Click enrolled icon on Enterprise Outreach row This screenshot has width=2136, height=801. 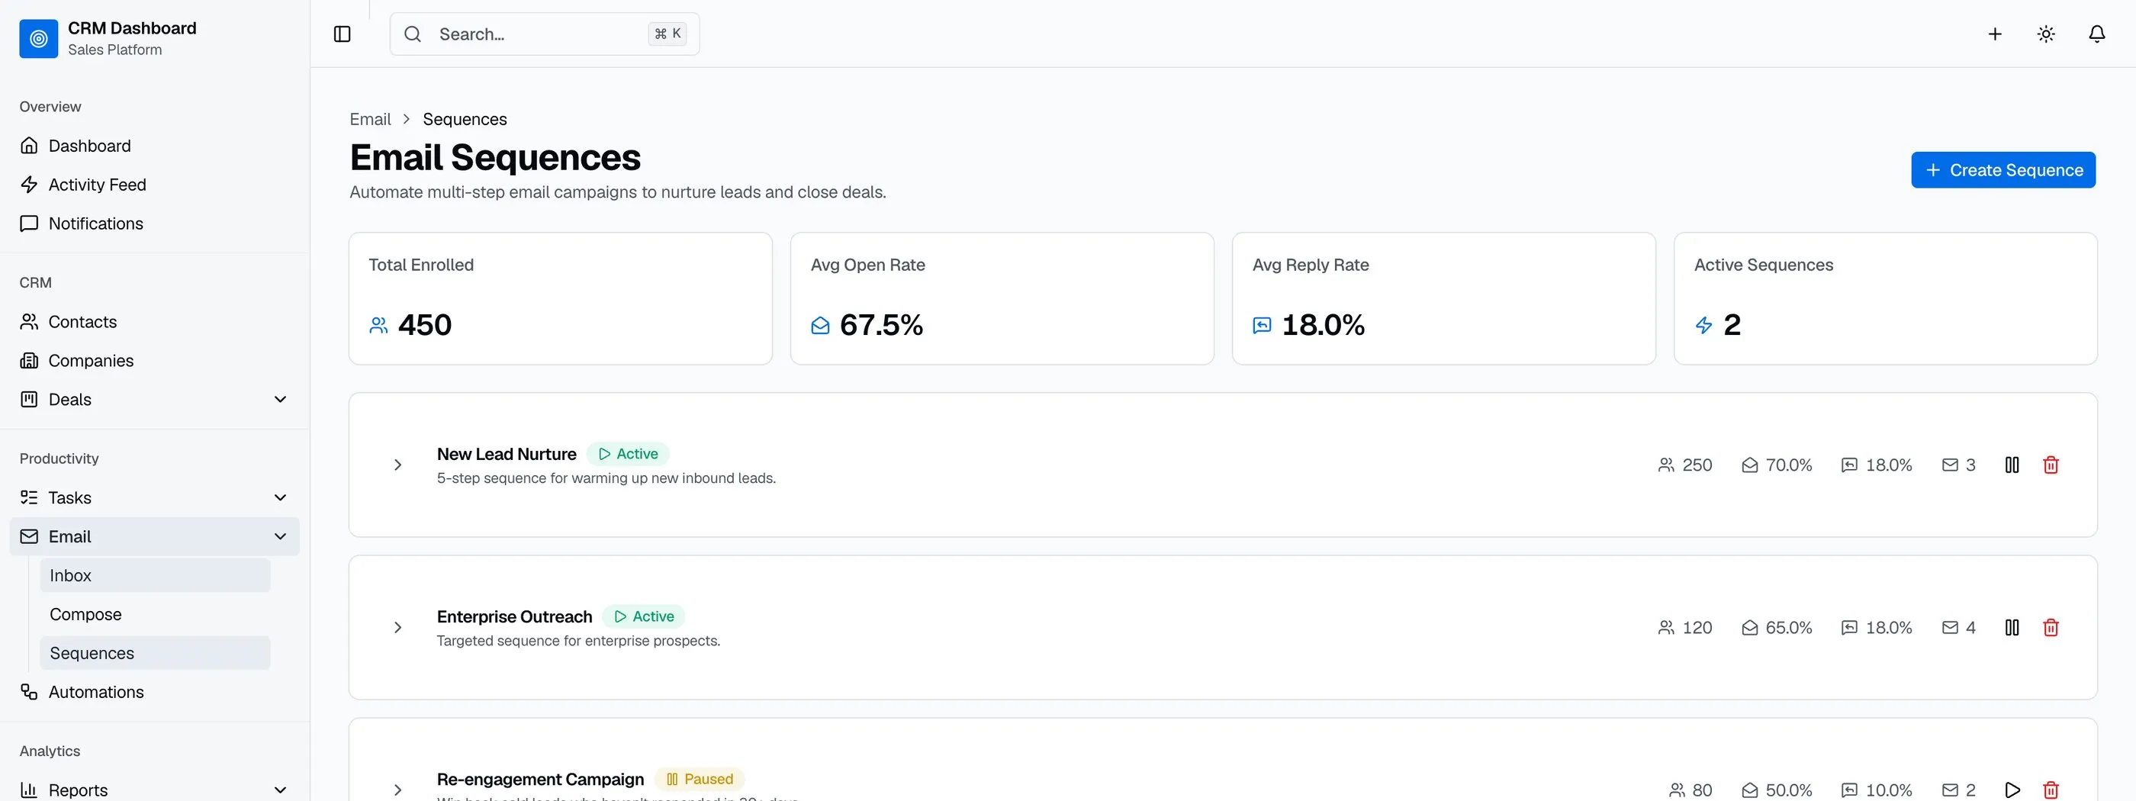(x=1666, y=628)
